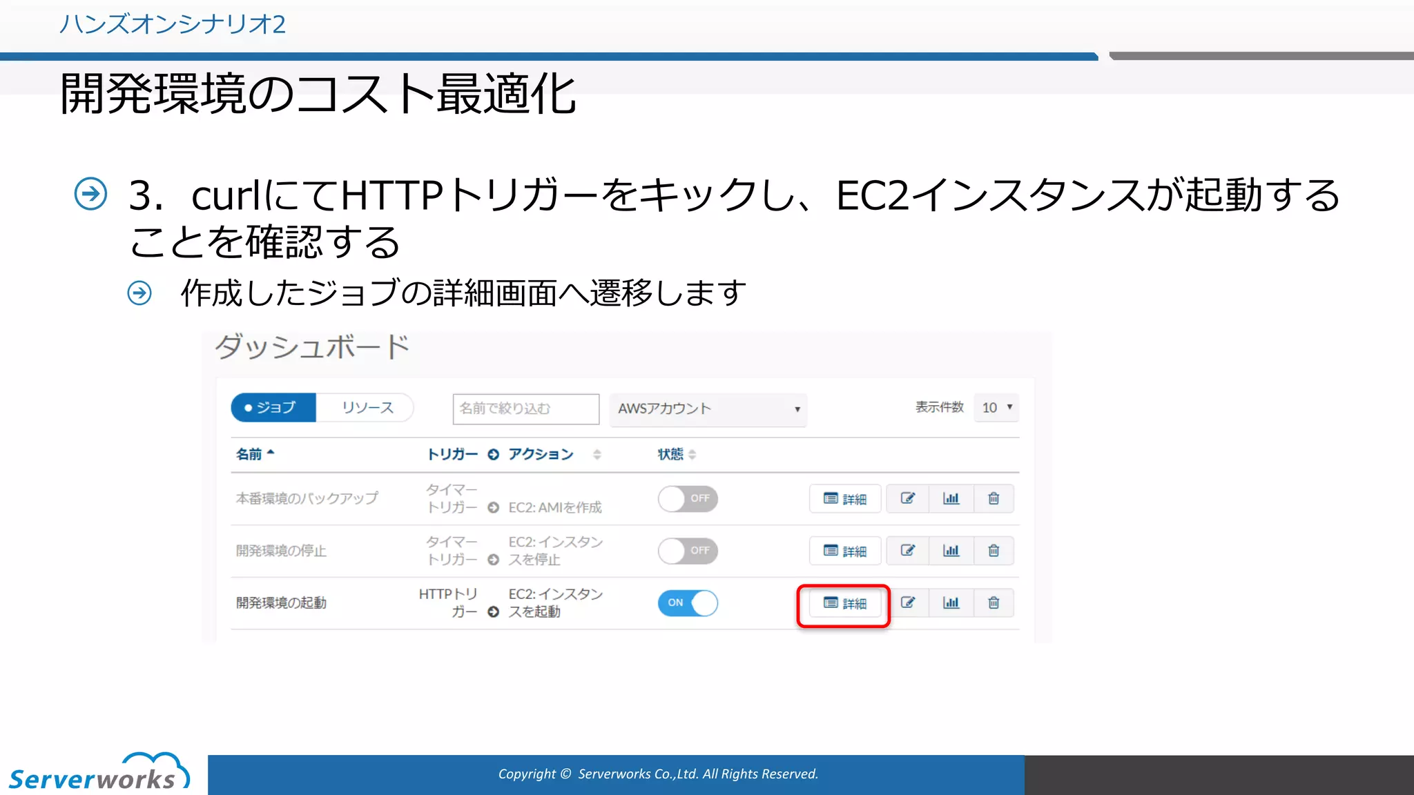Viewport: 1414px width, 795px height.
Task: Open the AWSアカウント dropdown
Action: click(x=708, y=409)
